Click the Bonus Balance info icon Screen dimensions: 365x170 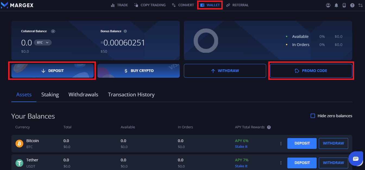[x=125, y=31]
